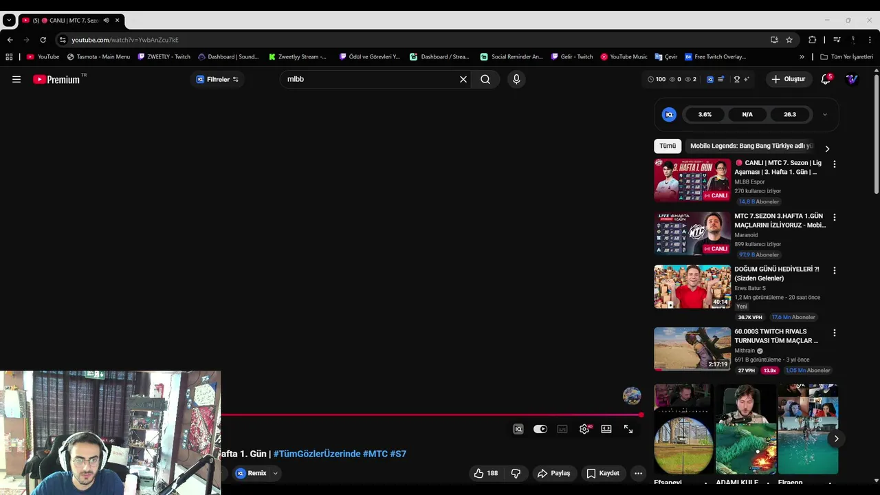Open 60.000$ TWITCH RIVALS video title
Viewport: 880px width, 495px height.
(776, 336)
